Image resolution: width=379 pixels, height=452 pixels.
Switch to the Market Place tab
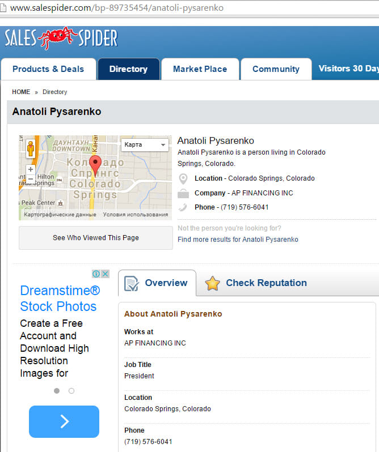[200, 69]
